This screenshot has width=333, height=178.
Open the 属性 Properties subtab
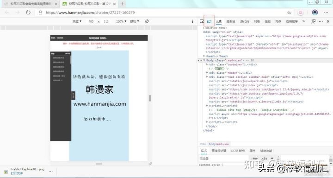point(253,151)
